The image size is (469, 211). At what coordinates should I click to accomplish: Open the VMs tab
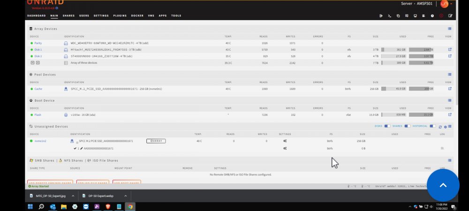151,15
